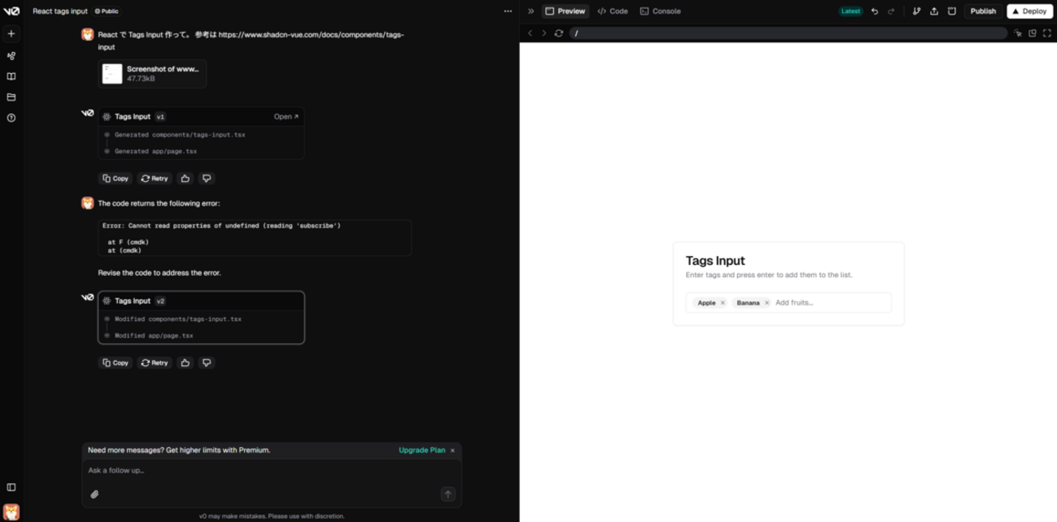
Task: Click the Publish button
Action: [x=983, y=11]
